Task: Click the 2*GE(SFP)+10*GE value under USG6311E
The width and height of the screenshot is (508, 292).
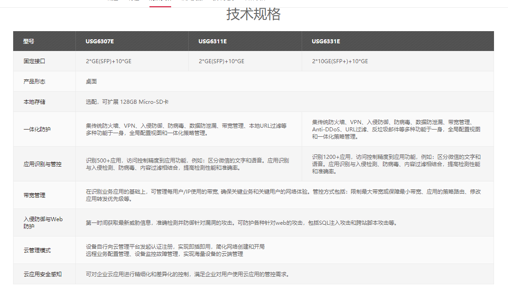Action: pos(222,61)
